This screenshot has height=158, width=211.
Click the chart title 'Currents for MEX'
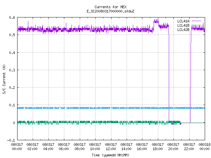[110, 7]
